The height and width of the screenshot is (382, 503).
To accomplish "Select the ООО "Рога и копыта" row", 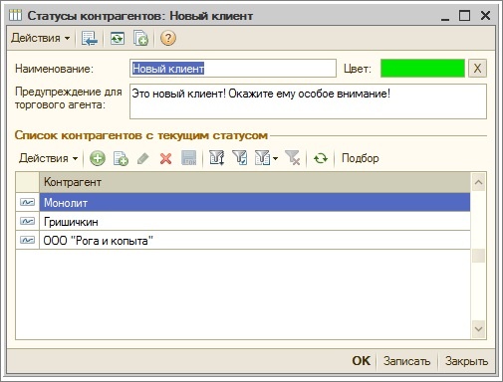I will pos(255,240).
